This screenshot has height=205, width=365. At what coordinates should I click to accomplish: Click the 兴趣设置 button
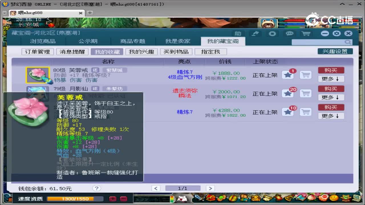pyautogui.click(x=335, y=51)
